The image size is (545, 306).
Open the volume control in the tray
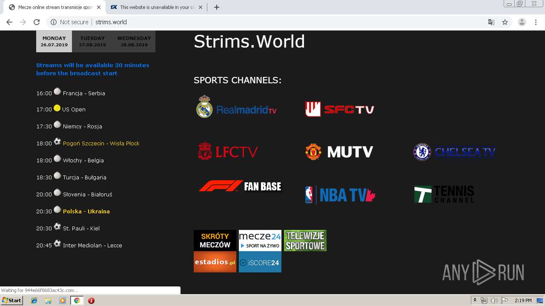click(494, 300)
